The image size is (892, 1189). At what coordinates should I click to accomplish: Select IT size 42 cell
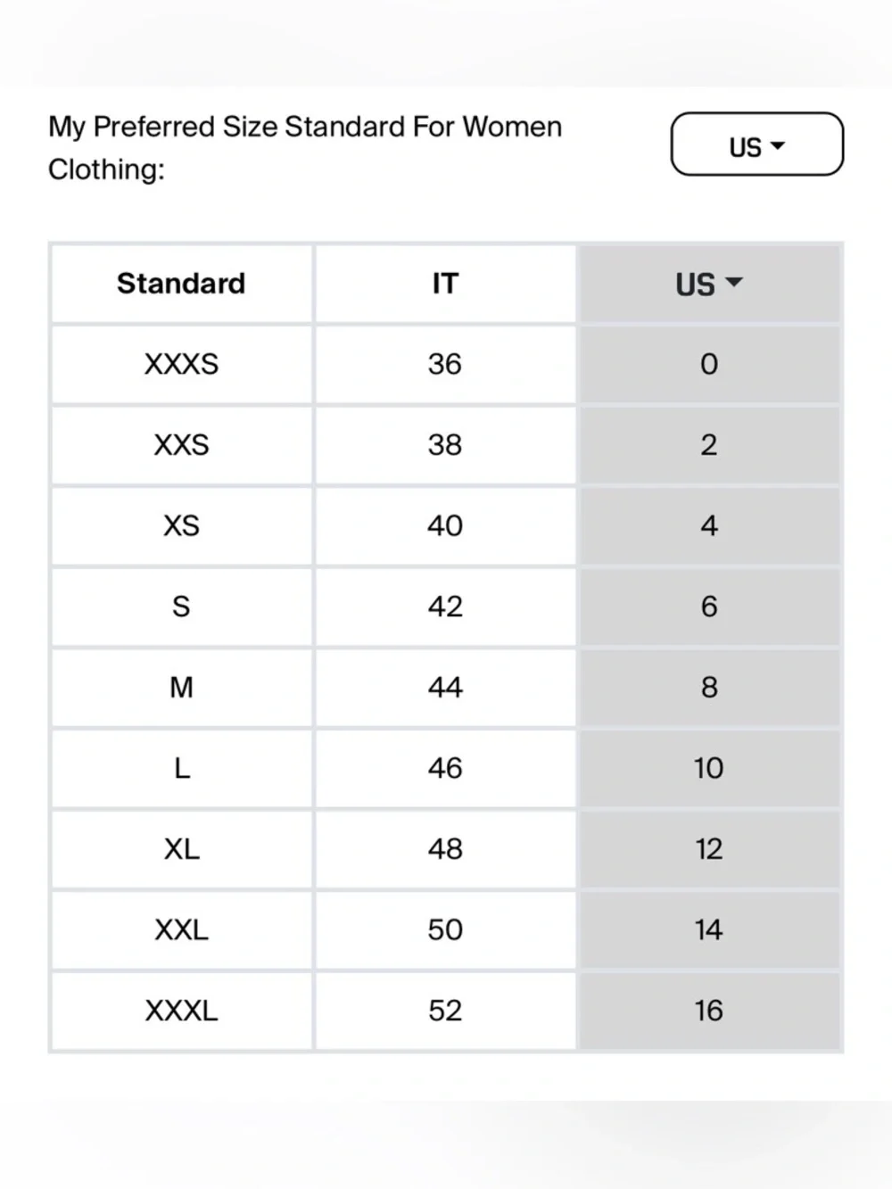tap(445, 607)
